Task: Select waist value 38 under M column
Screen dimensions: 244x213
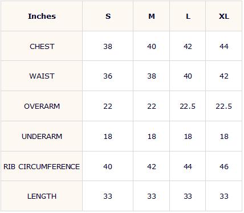Action: (x=152, y=76)
